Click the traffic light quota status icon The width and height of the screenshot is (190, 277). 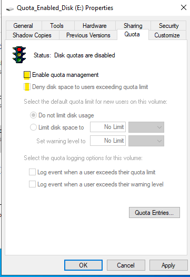[19, 55]
